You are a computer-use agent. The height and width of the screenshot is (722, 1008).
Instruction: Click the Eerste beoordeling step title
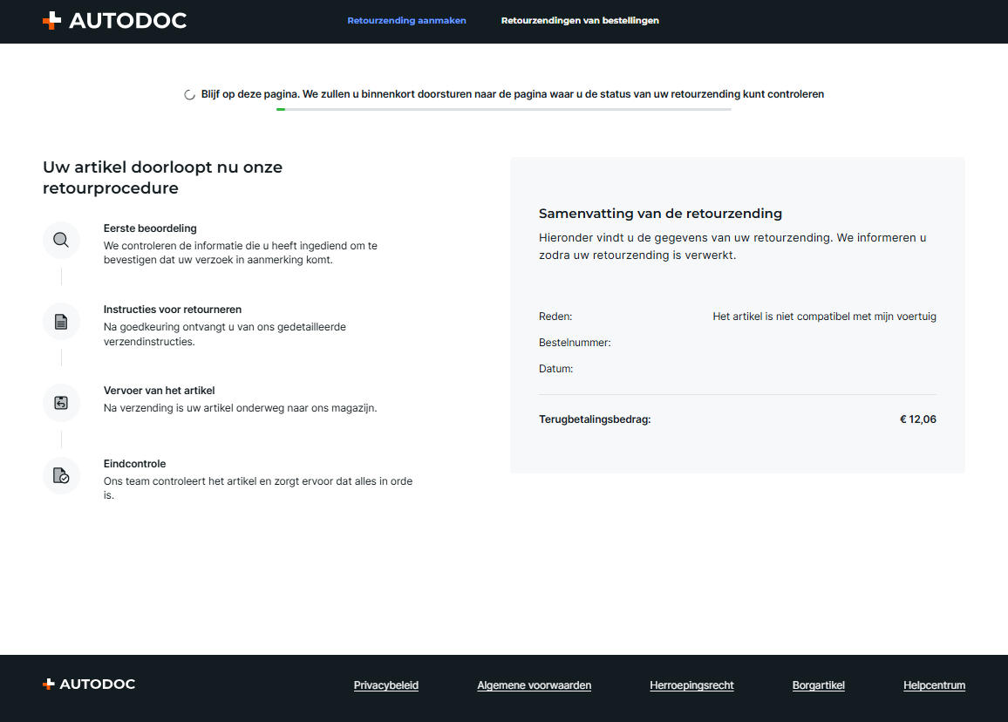pos(150,228)
